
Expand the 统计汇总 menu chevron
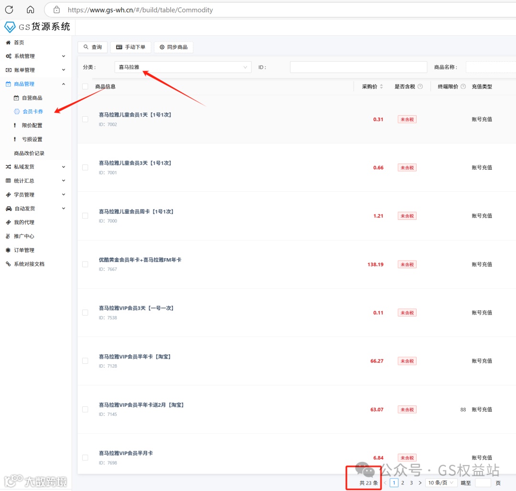coord(64,180)
